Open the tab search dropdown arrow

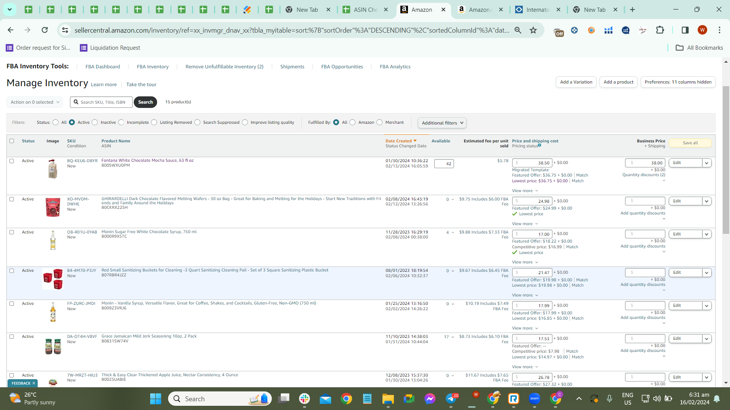pyautogui.click(x=10, y=9)
